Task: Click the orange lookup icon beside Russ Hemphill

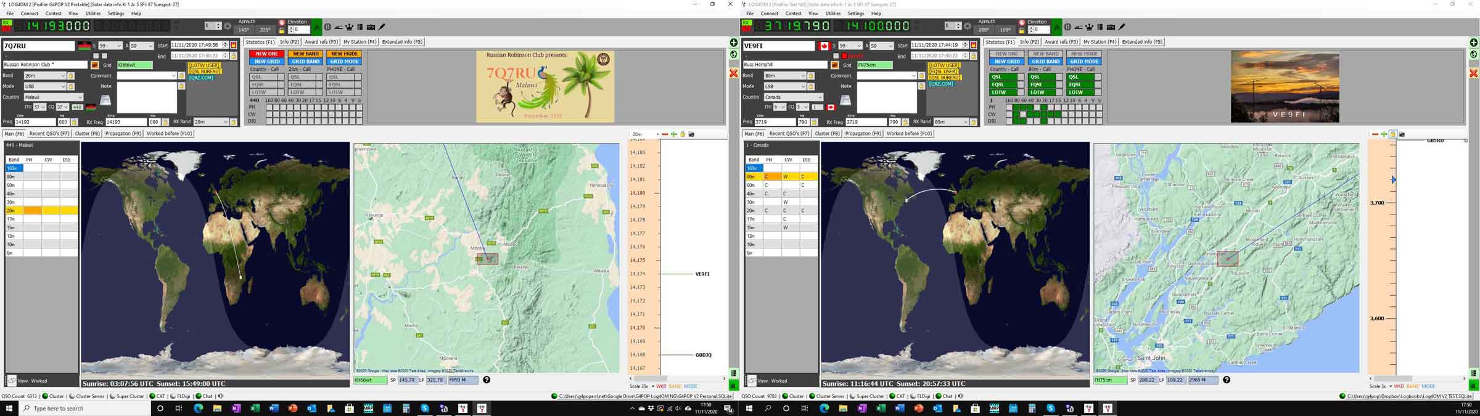Action: point(835,65)
